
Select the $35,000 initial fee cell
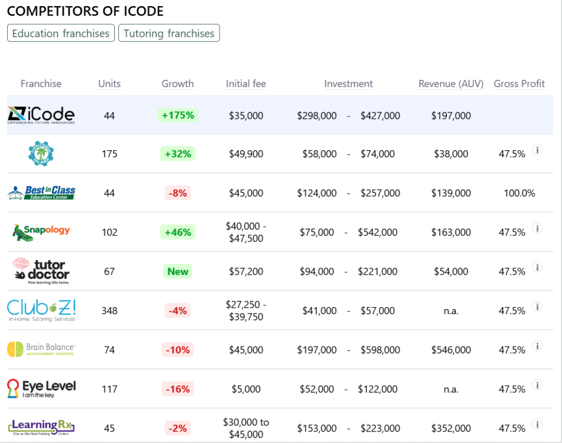[x=246, y=116]
